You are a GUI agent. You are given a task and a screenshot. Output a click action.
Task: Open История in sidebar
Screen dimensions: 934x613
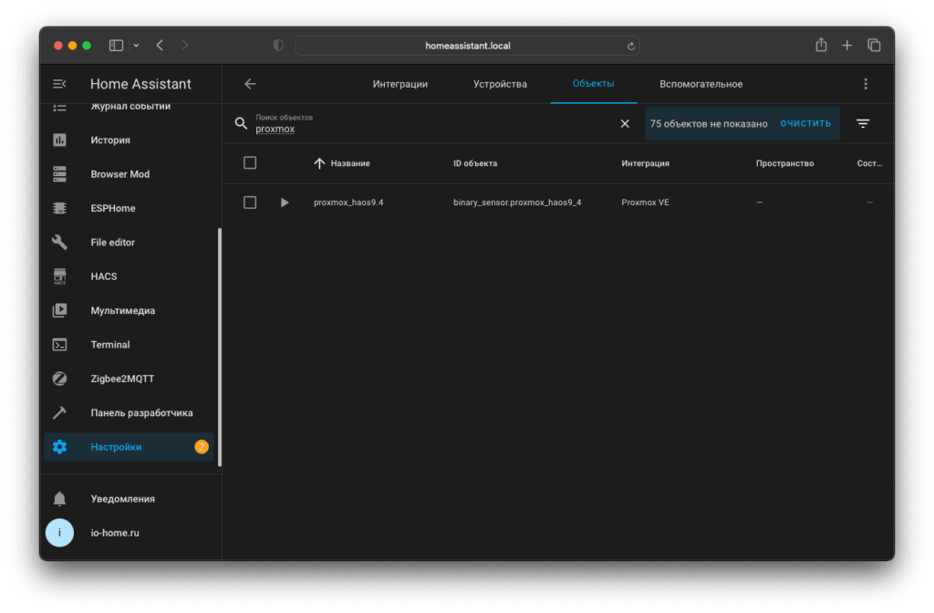[x=110, y=140]
